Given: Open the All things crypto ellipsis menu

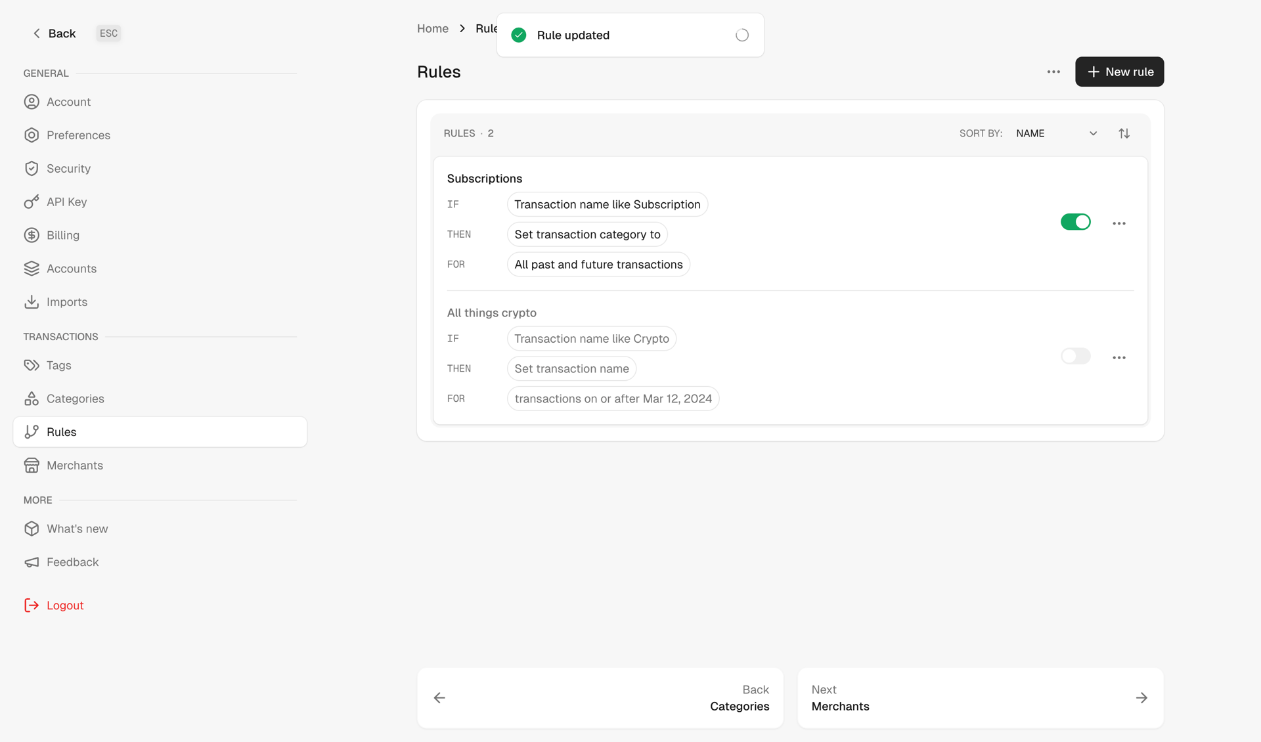Looking at the screenshot, I should [x=1119, y=357].
